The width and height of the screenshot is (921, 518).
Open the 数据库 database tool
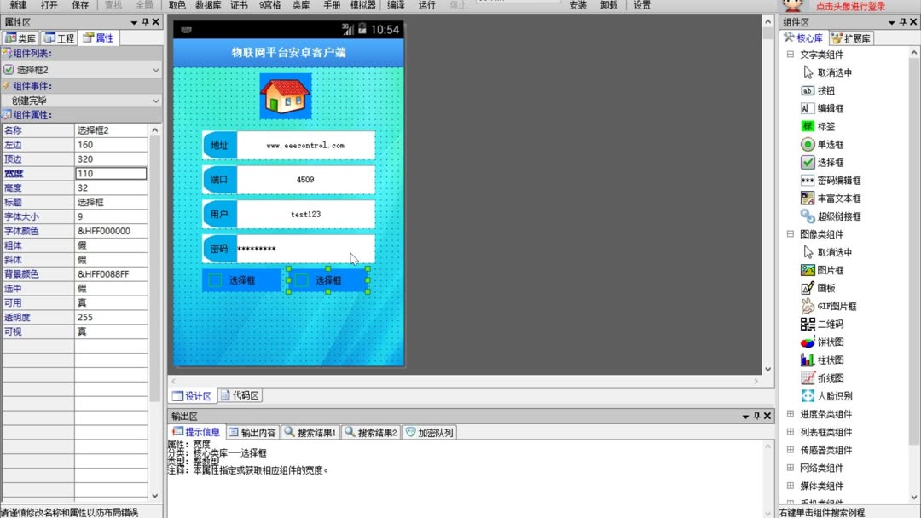pyautogui.click(x=209, y=5)
